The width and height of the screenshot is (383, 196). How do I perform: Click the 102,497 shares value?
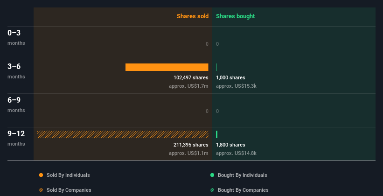191,78
